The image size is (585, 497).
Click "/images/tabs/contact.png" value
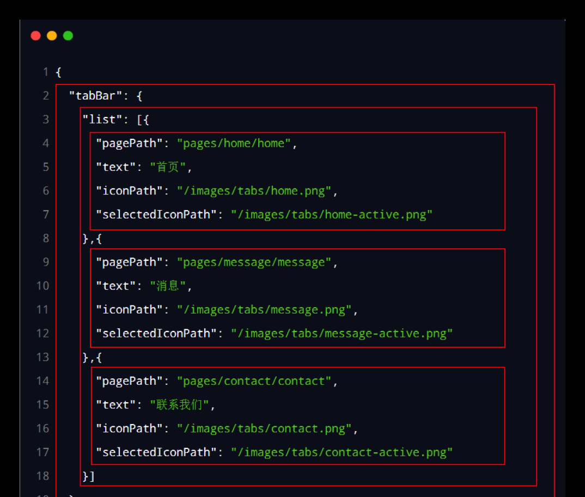[264, 429]
